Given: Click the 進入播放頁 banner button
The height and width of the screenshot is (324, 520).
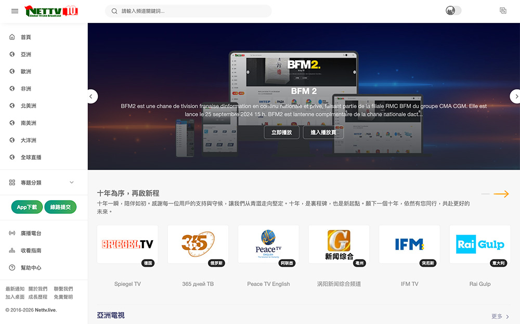Looking at the screenshot, I should [x=323, y=132].
